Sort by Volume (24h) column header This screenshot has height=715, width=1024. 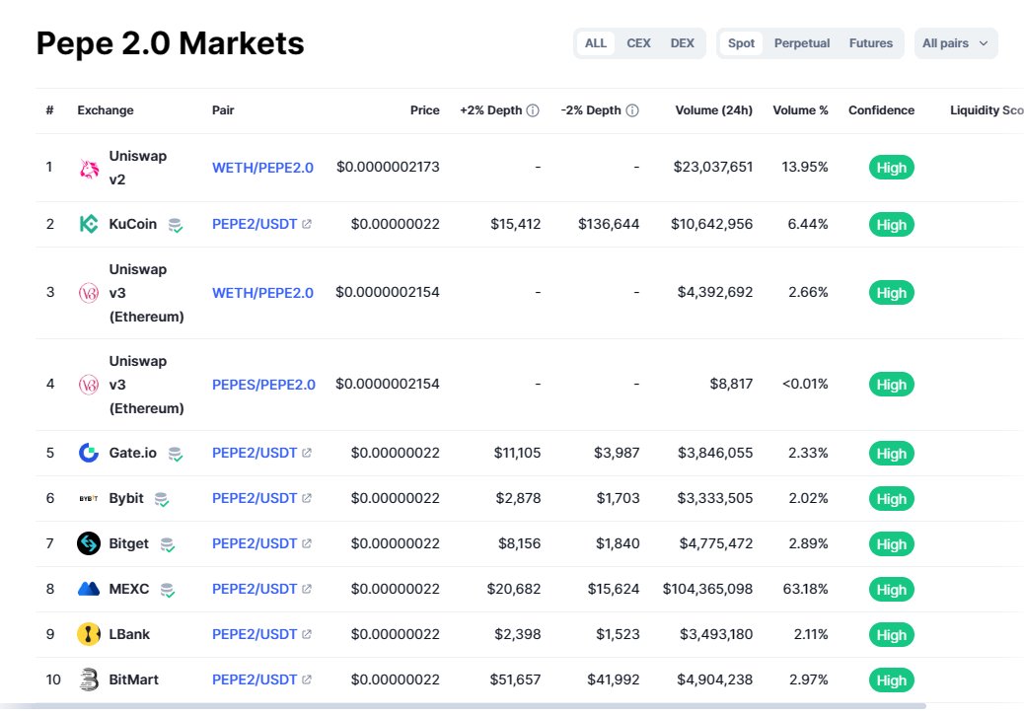pos(714,110)
